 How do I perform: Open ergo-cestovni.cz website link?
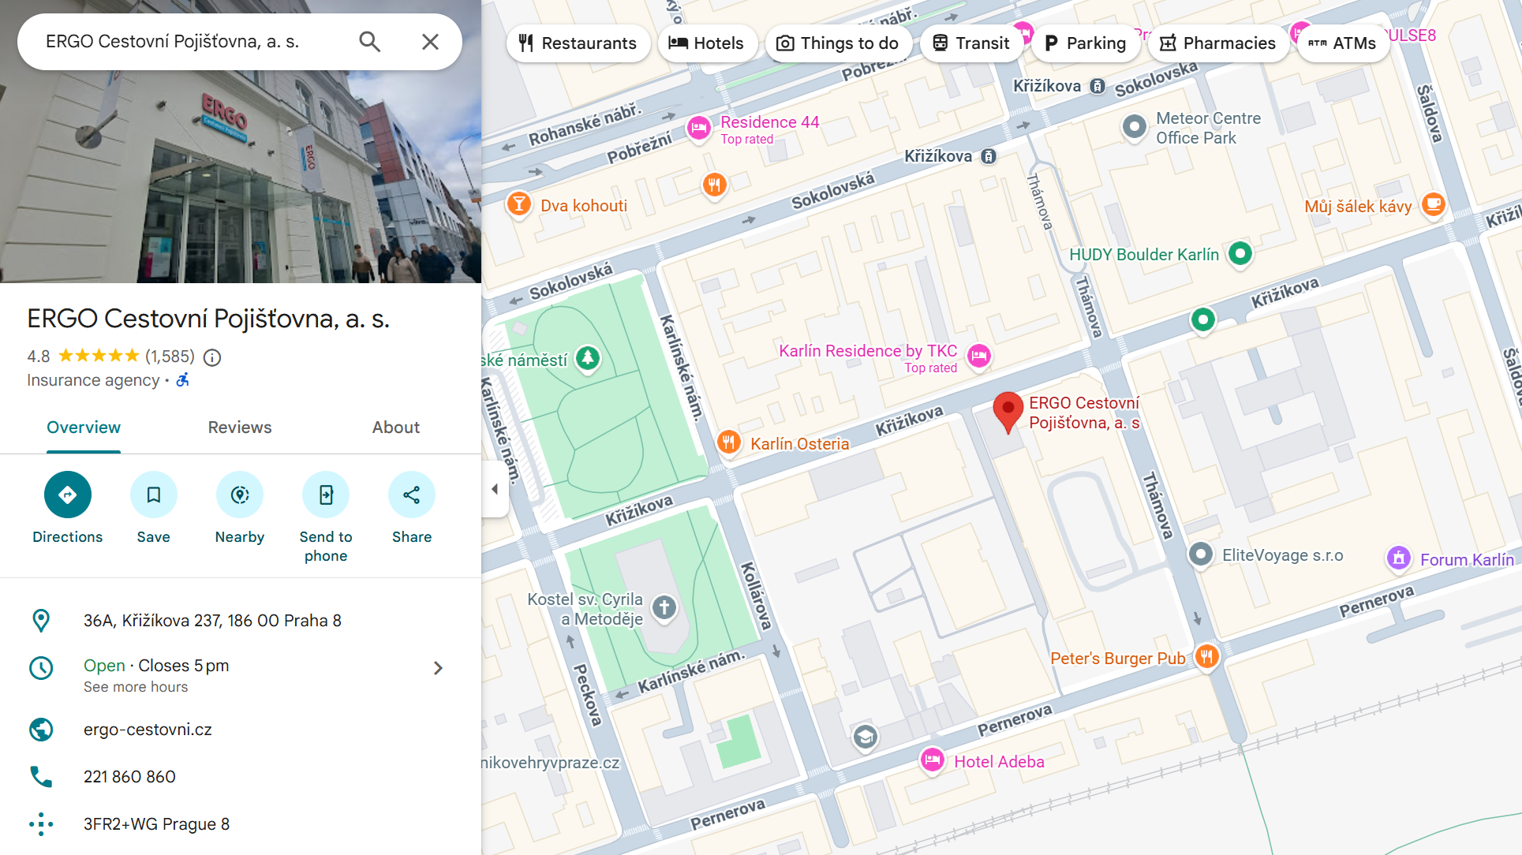(x=148, y=730)
